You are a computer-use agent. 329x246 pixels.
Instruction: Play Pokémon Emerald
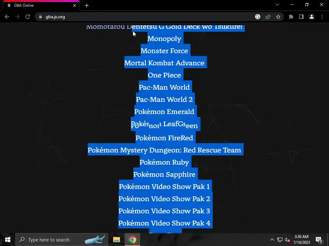[x=164, y=111]
